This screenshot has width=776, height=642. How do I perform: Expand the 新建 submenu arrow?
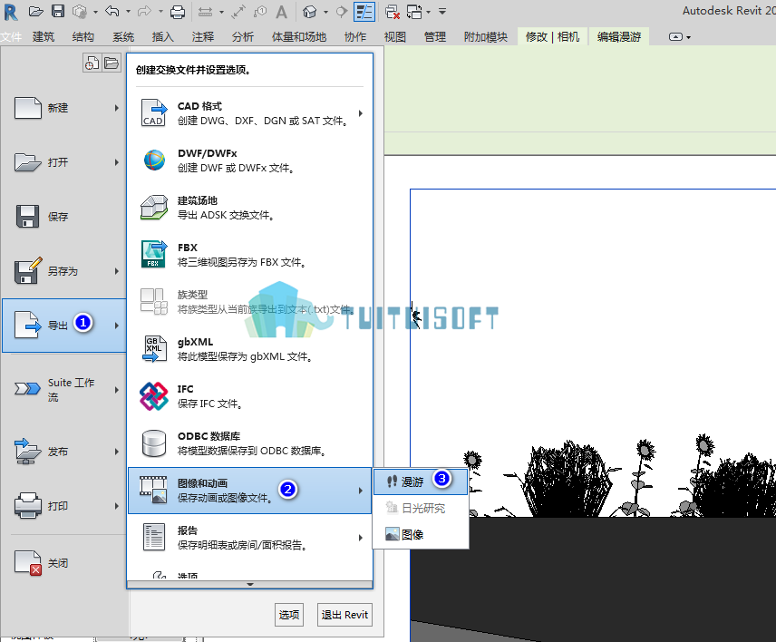coord(117,108)
